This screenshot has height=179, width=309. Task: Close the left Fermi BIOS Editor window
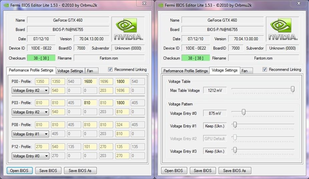[x=144, y=3]
